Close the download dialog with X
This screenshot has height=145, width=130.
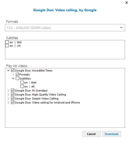click(x=126, y=2)
